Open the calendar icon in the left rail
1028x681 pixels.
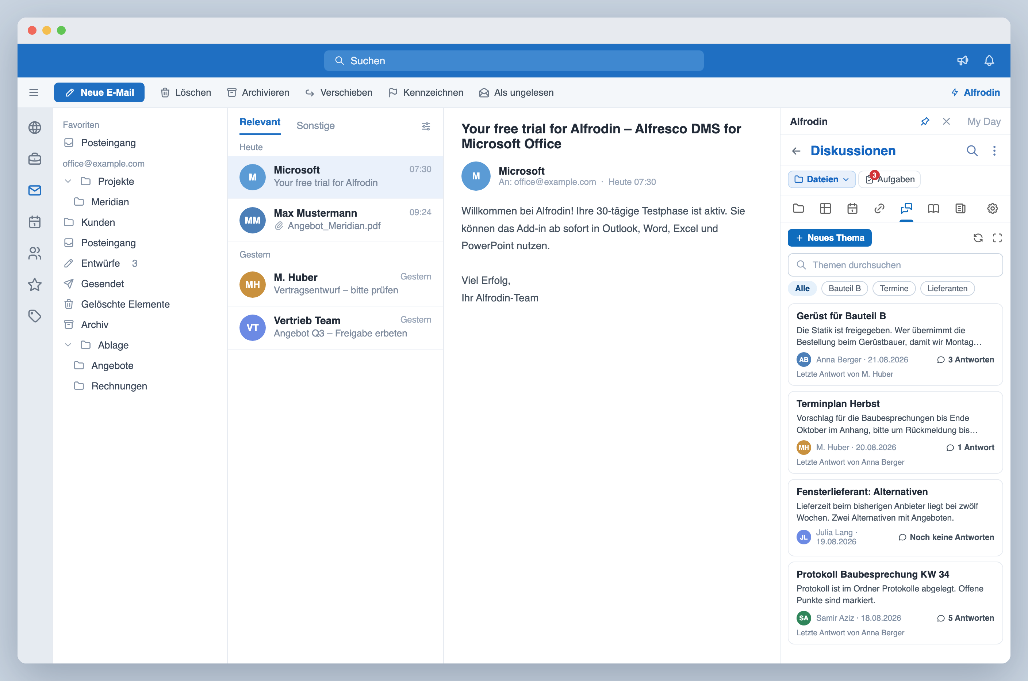tap(35, 222)
